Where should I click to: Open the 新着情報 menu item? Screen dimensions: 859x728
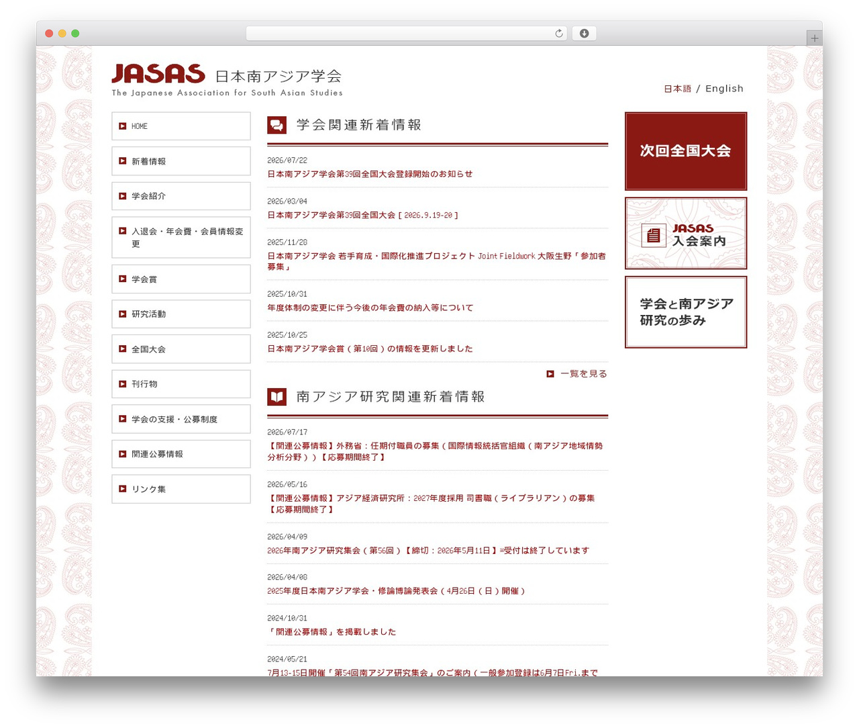[181, 161]
